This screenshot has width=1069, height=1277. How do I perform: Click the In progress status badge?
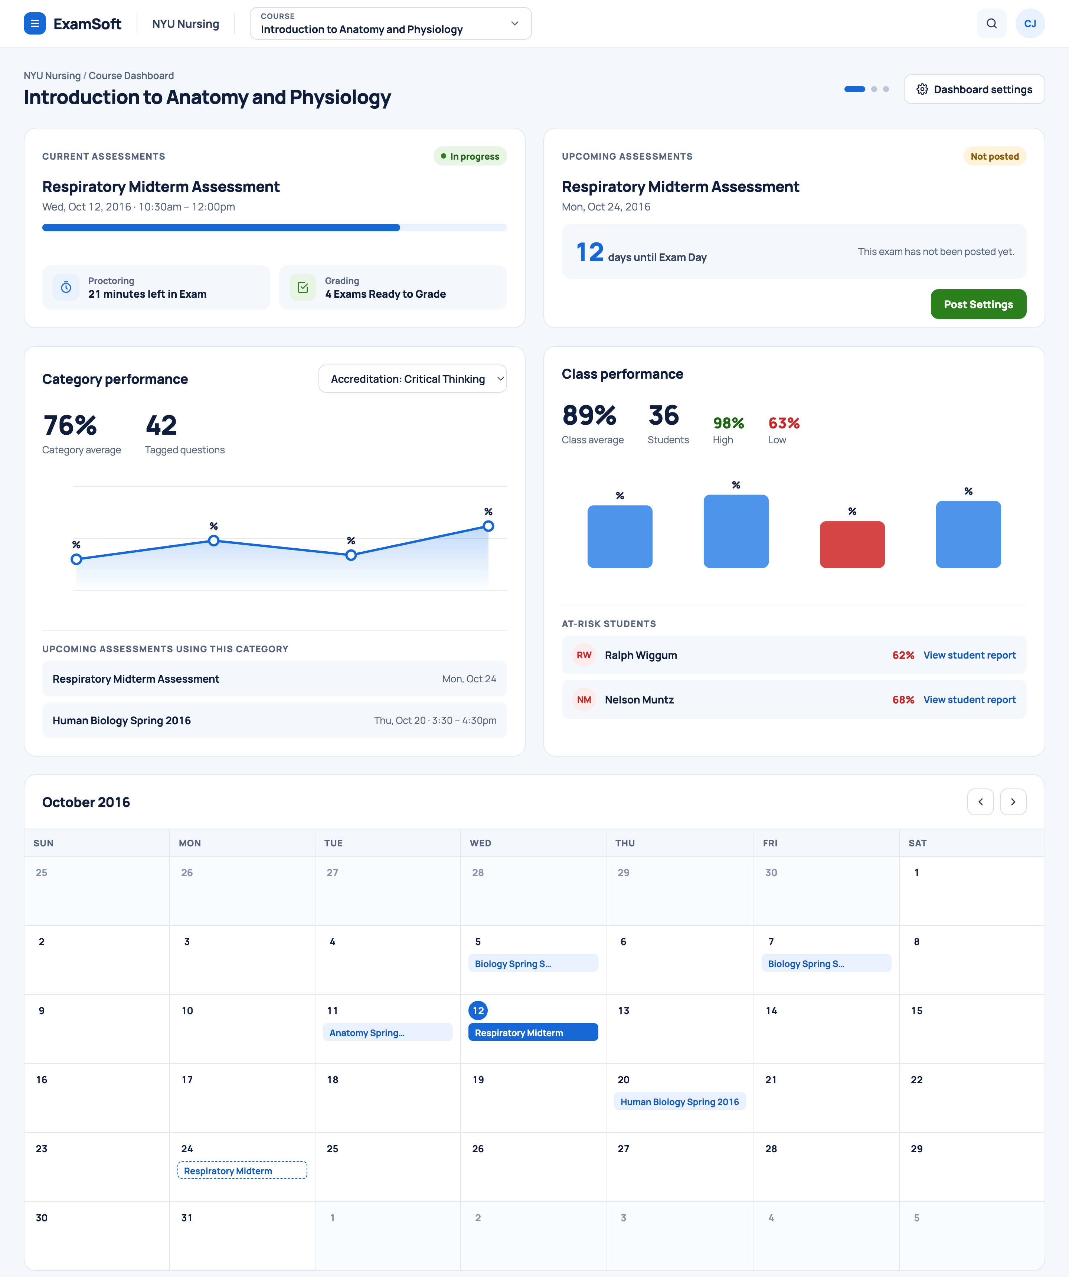pyautogui.click(x=470, y=156)
